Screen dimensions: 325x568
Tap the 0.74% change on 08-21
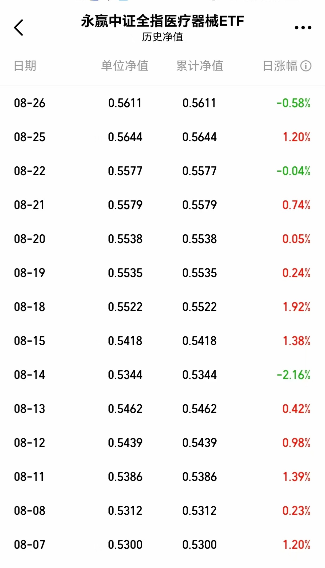[296, 205]
